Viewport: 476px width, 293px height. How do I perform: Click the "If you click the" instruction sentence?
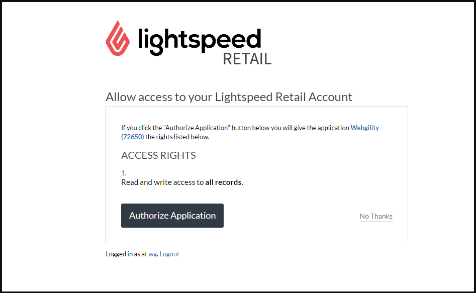[141, 128]
